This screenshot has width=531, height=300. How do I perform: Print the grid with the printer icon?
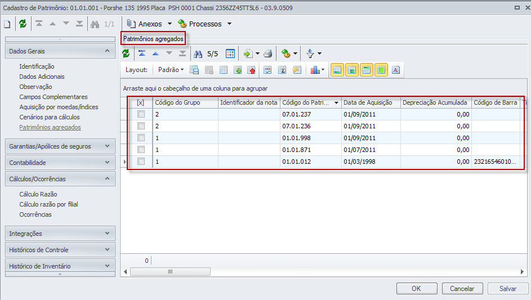[x=268, y=53]
